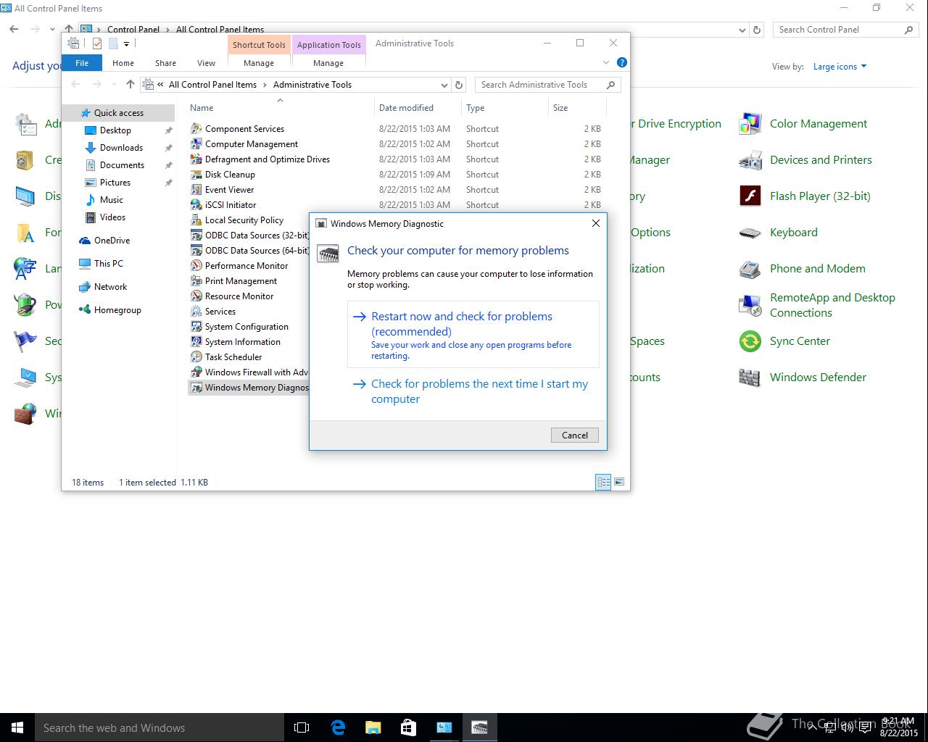This screenshot has width=928, height=742.
Task: Click the Print Management icon
Action: click(196, 281)
